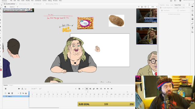Click the rotate stage tool icon
This screenshot has width=195, height=109.
pyautogui.click(x=142, y=7)
